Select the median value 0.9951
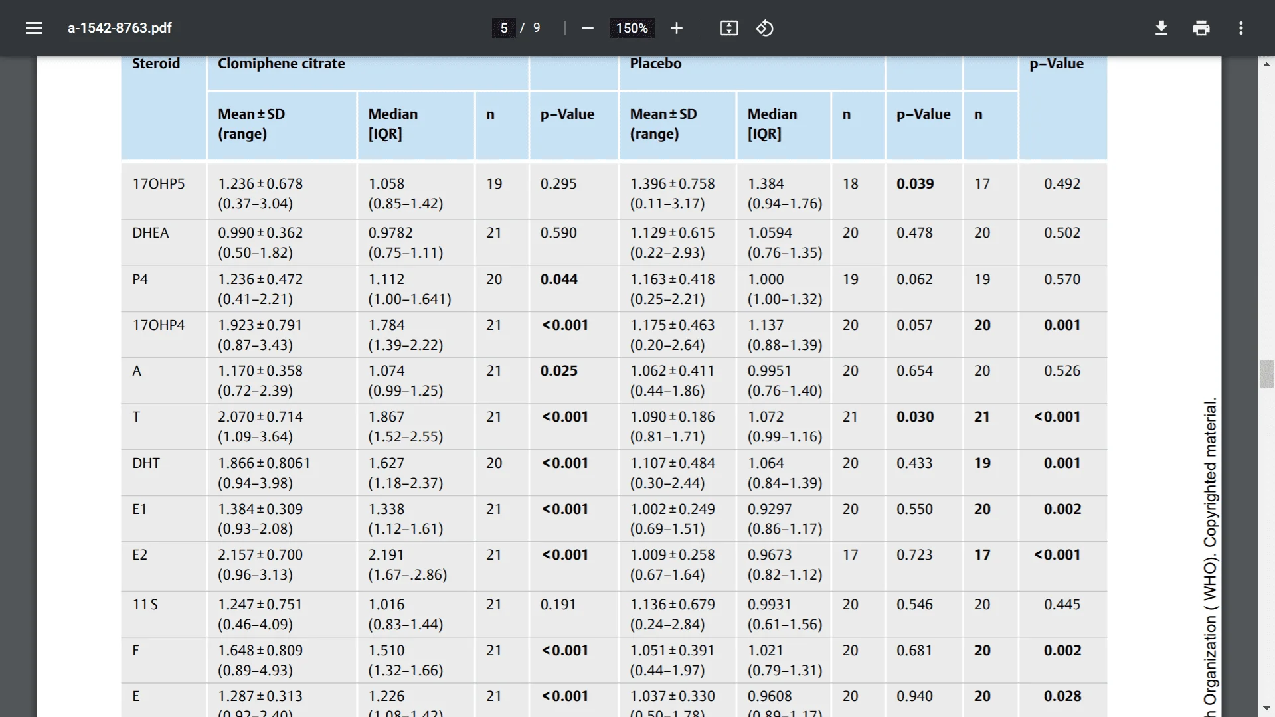The image size is (1275, 717). click(770, 371)
